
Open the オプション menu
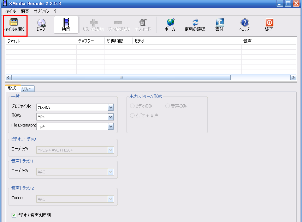click(x=42, y=11)
